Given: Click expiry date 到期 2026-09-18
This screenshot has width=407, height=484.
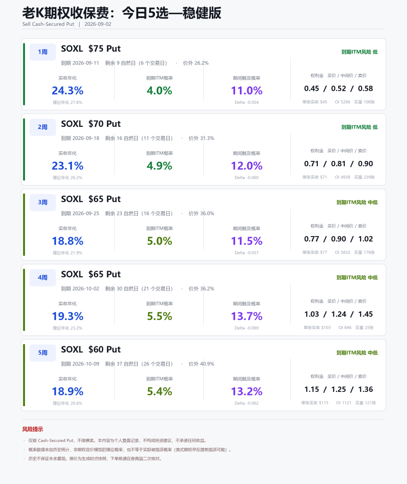Looking at the screenshot, I should (80, 138).
